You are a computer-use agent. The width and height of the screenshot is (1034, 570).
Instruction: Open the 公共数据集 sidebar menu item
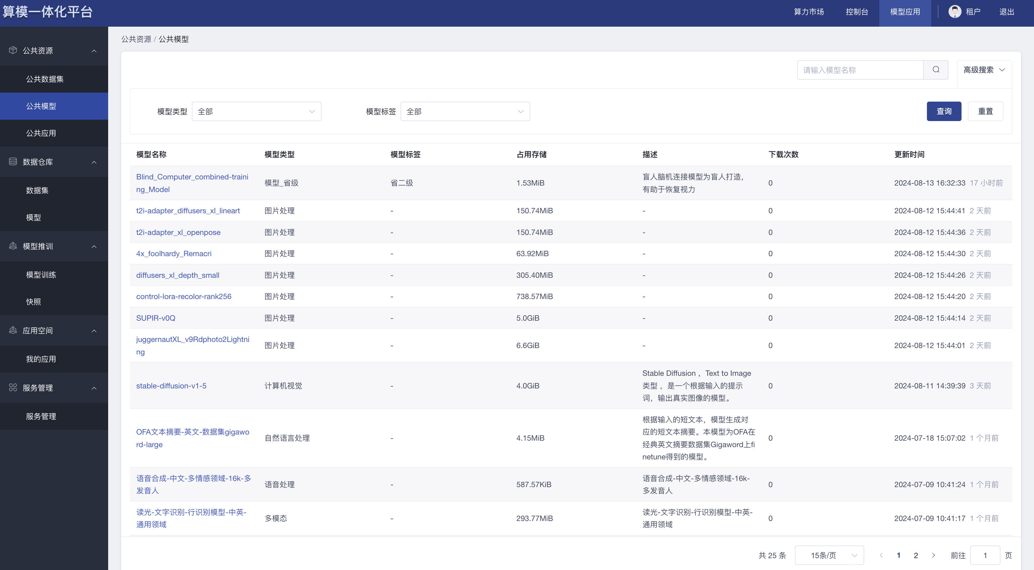tap(45, 79)
